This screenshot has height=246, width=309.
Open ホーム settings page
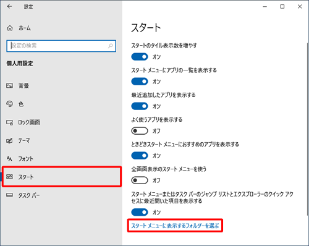click(61, 28)
